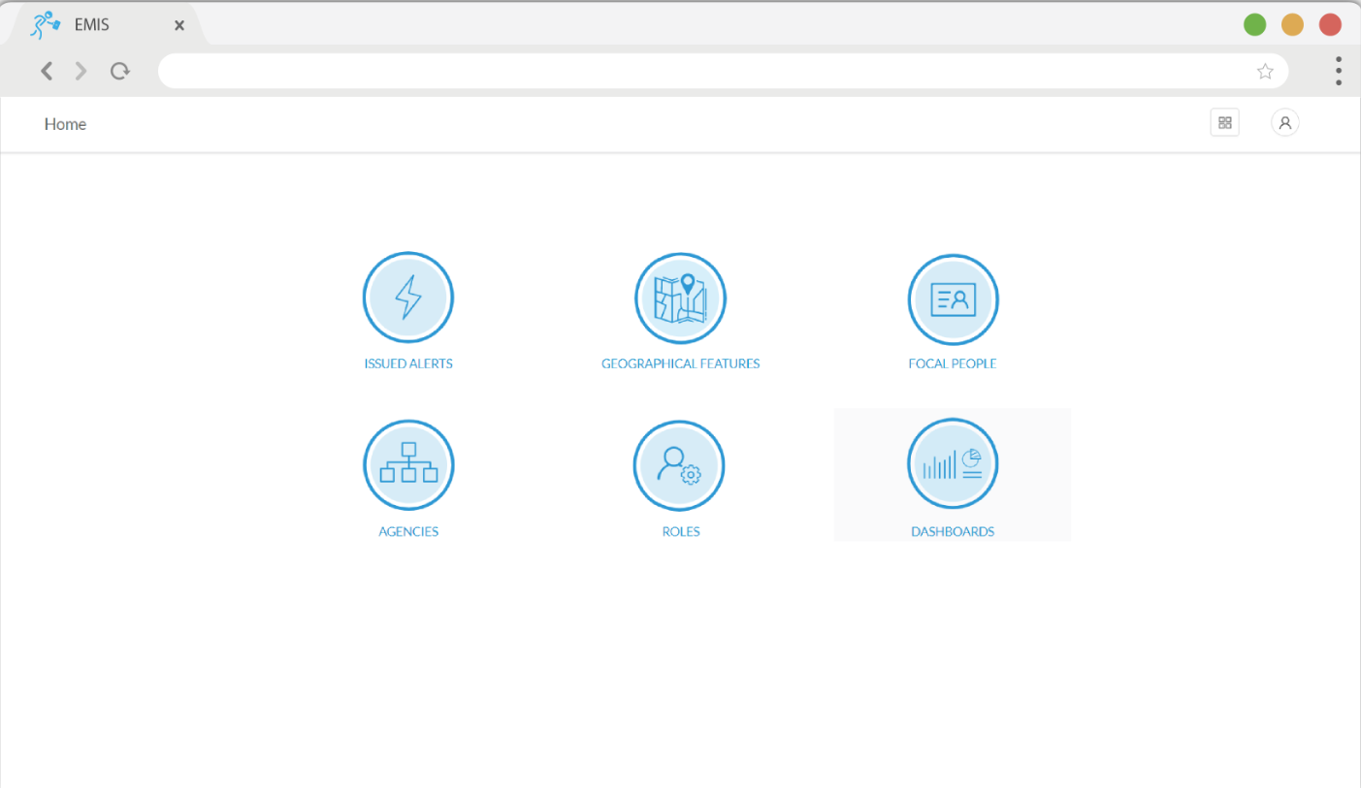Click the ISSUED ALERTS text label

click(x=408, y=364)
